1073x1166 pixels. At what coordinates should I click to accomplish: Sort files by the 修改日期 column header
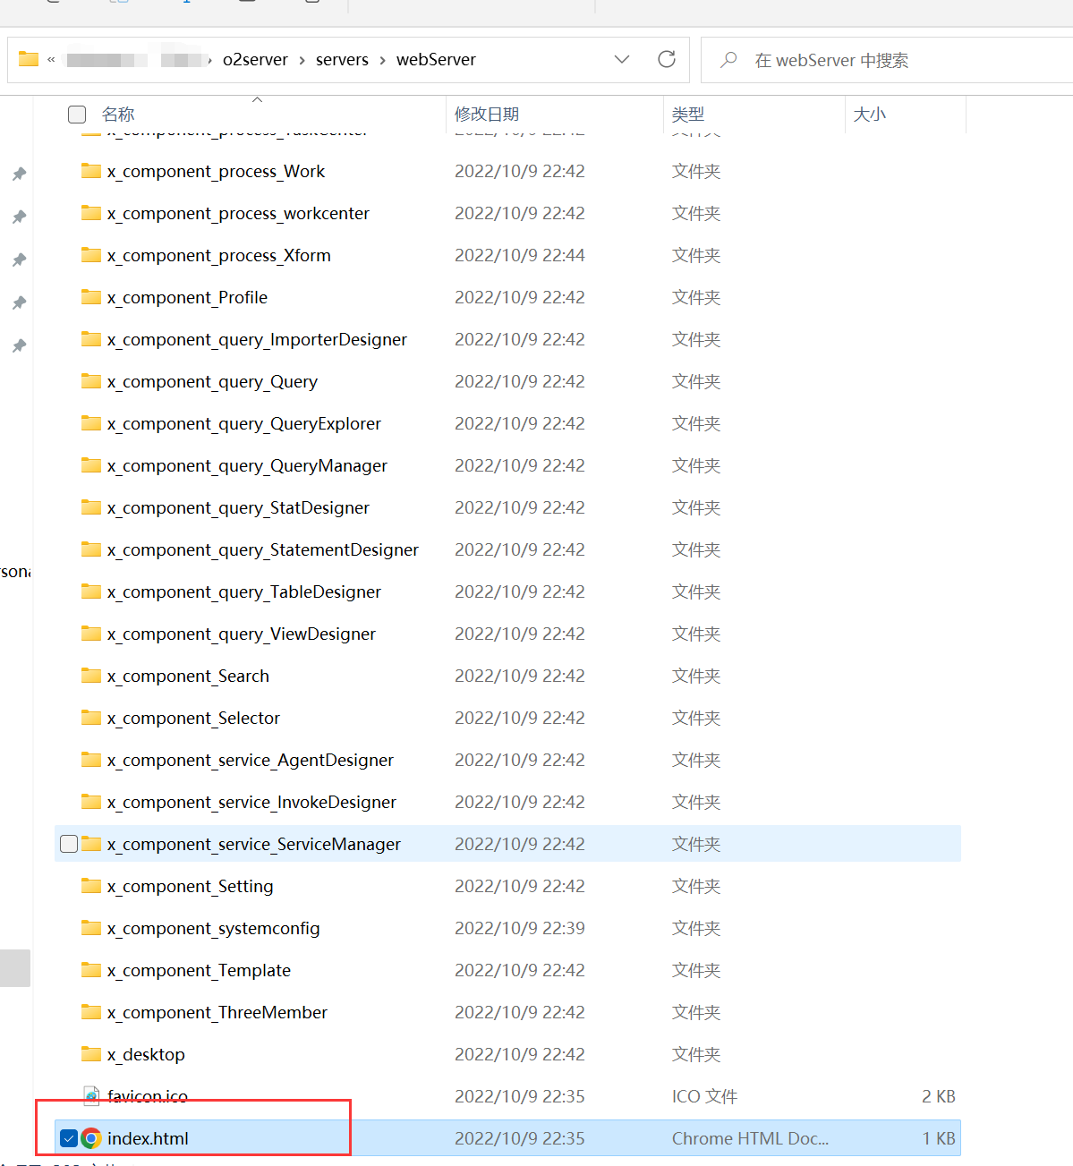pos(487,114)
